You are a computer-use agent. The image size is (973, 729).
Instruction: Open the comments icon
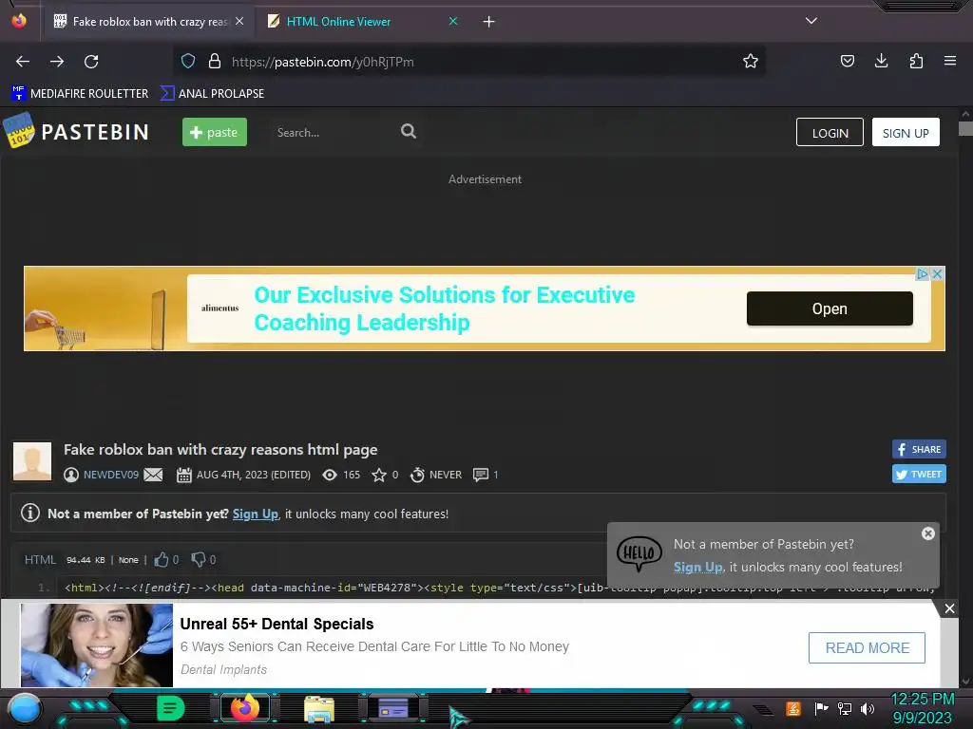coord(480,475)
